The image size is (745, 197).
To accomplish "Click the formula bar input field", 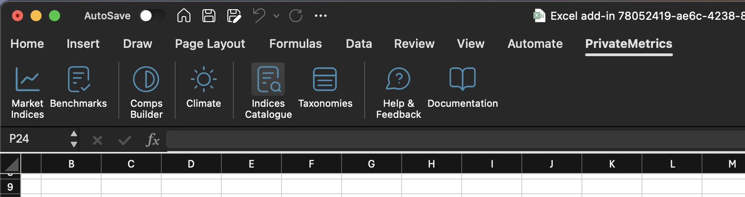I will click(x=453, y=139).
